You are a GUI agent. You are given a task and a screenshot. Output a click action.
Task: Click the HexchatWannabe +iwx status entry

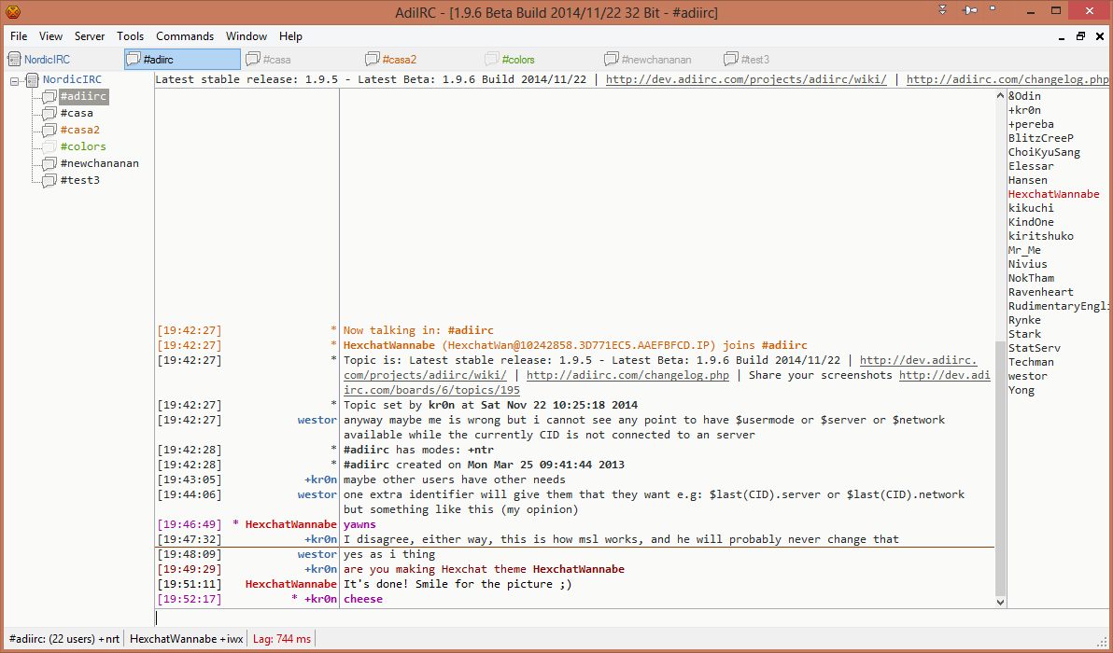[x=187, y=639]
